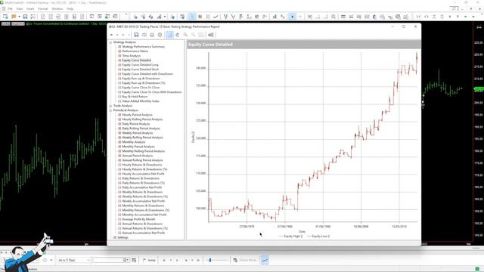
Task: Open Time Analysis report
Action: pos(131,56)
